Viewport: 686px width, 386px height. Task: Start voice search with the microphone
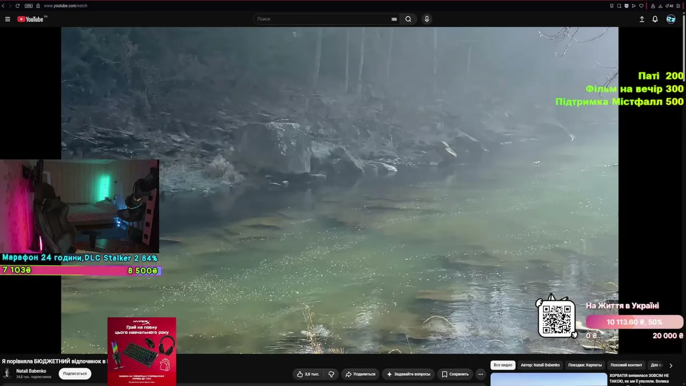click(427, 19)
